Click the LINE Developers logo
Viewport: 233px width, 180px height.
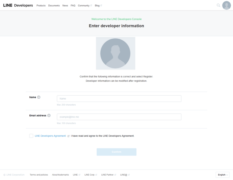pyautogui.click(x=18, y=5)
